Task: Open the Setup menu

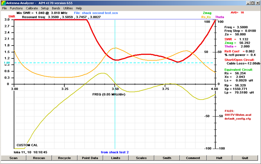Action: [45, 8]
